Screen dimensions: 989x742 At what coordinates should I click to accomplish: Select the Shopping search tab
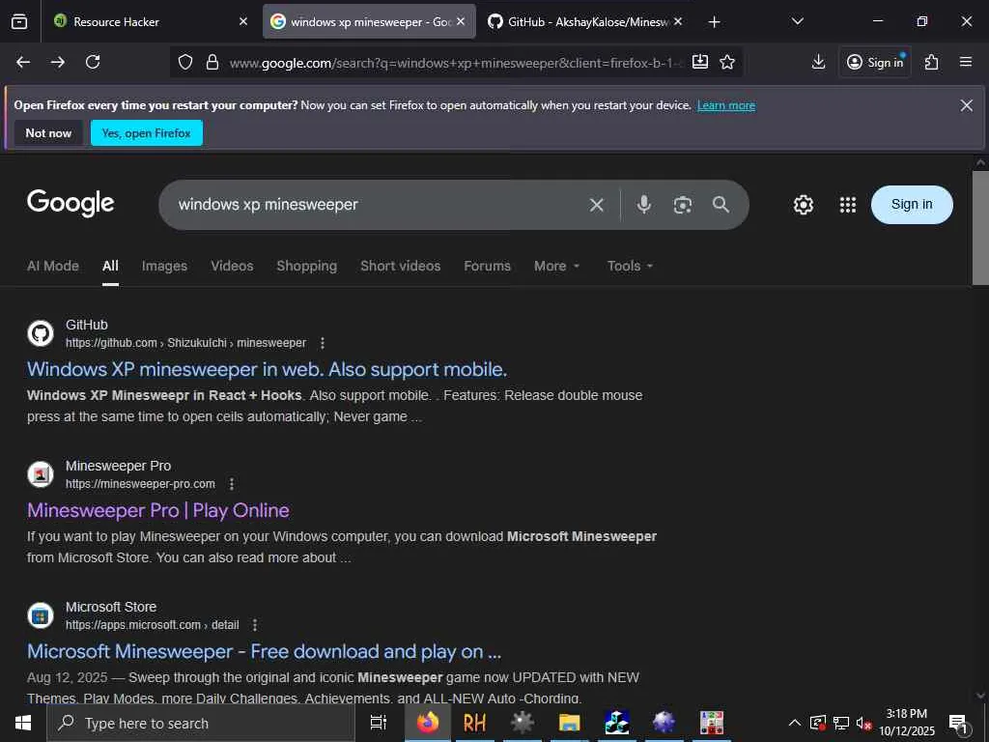[306, 267]
